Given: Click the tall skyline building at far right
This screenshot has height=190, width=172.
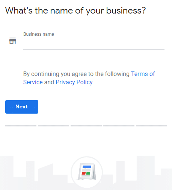Looking at the screenshot, I should click(146, 173).
